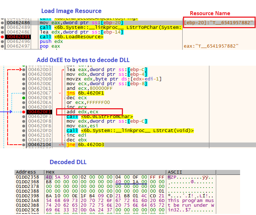Select dump address 01DD23C8

(27, 210)
